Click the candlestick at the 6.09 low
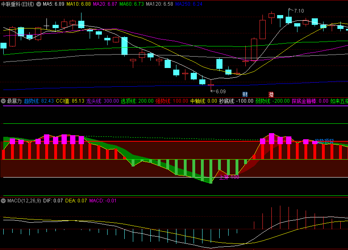Viewport: 348px width, 250px height. (211, 85)
